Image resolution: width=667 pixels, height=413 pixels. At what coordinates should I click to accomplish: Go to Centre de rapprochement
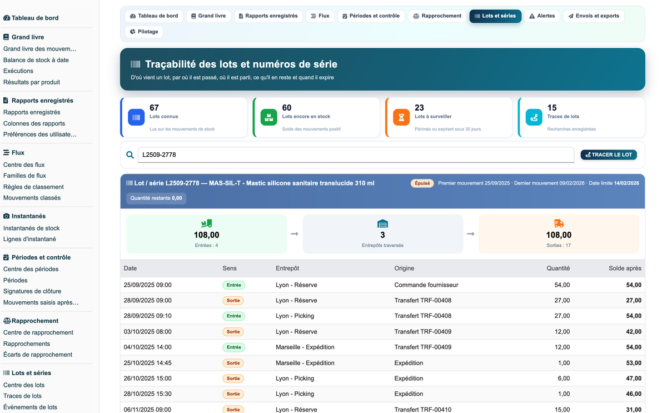38,332
